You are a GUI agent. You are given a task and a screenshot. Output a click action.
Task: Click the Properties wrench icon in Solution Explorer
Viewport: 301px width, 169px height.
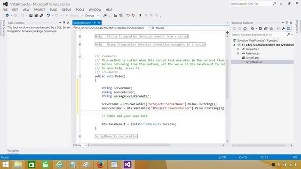283,29
